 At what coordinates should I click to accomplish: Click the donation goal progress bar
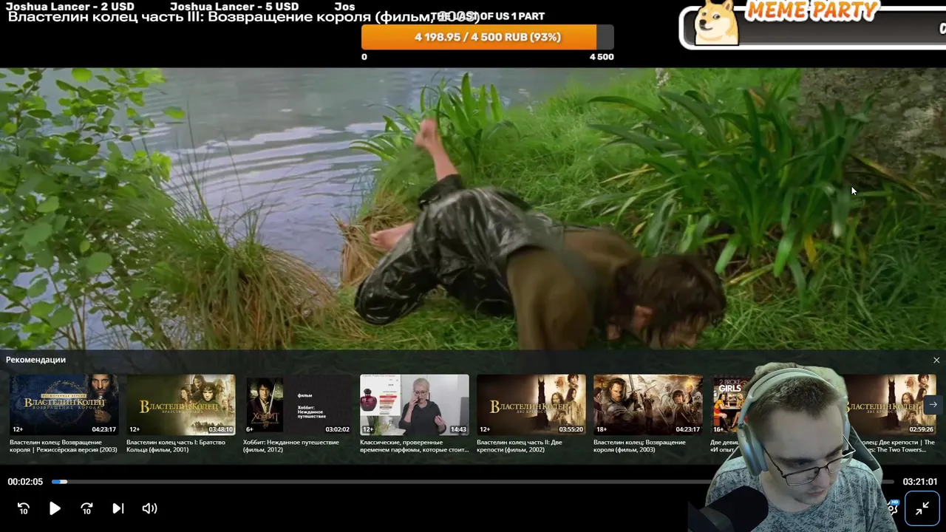[487, 37]
